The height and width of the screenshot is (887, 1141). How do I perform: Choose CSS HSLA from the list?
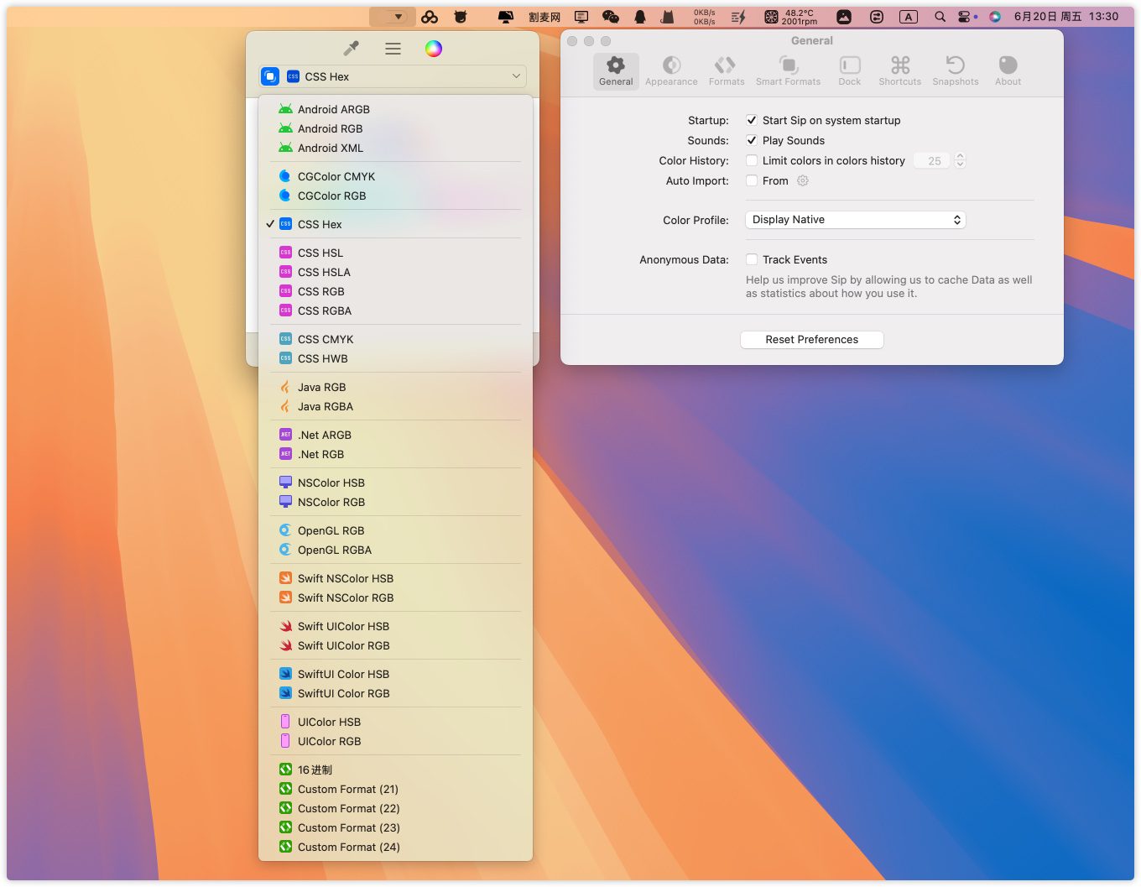tap(396, 272)
